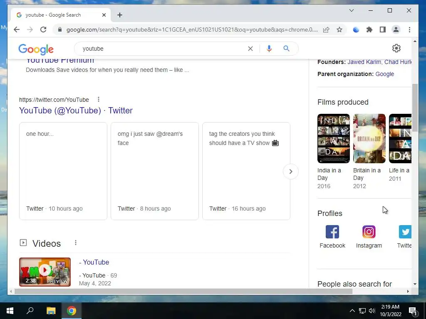Viewport: 426px width, 319px height.
Task: Open the "omg i just saw @dream's face" tweet
Action: tap(155, 171)
